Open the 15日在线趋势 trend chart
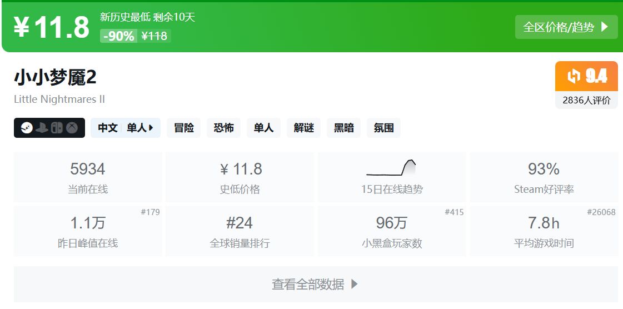623x309 pixels. pyautogui.click(x=392, y=177)
